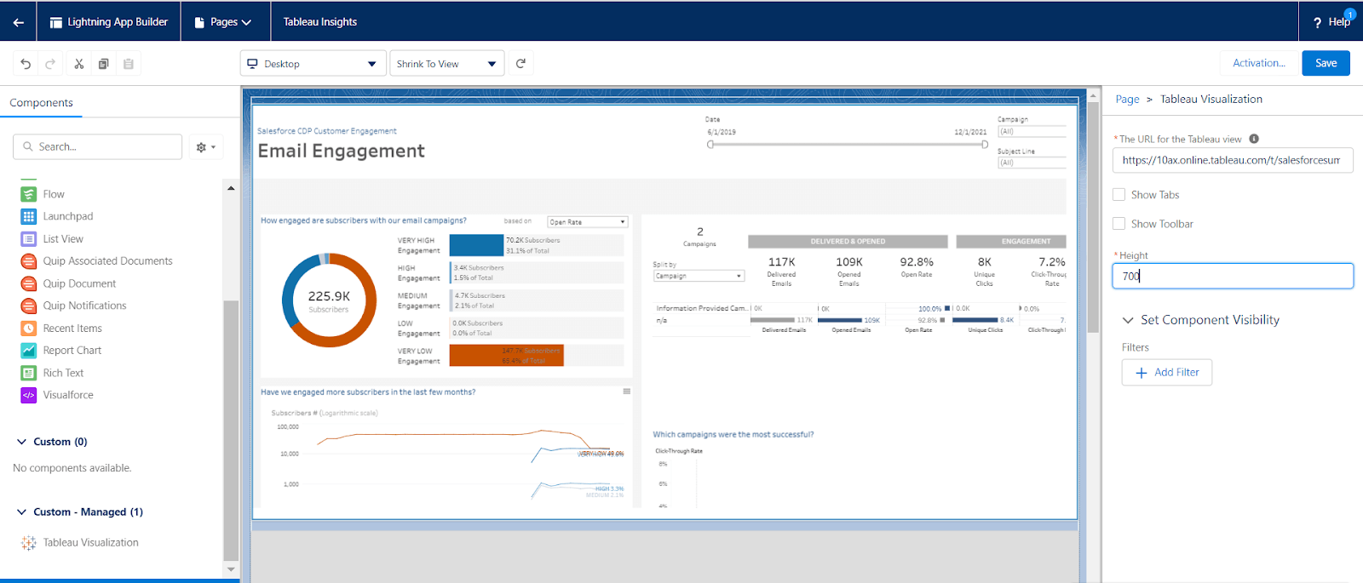Screen dimensions: 1363x583
Task: Click the Date slider right handle
Action: [985, 145]
